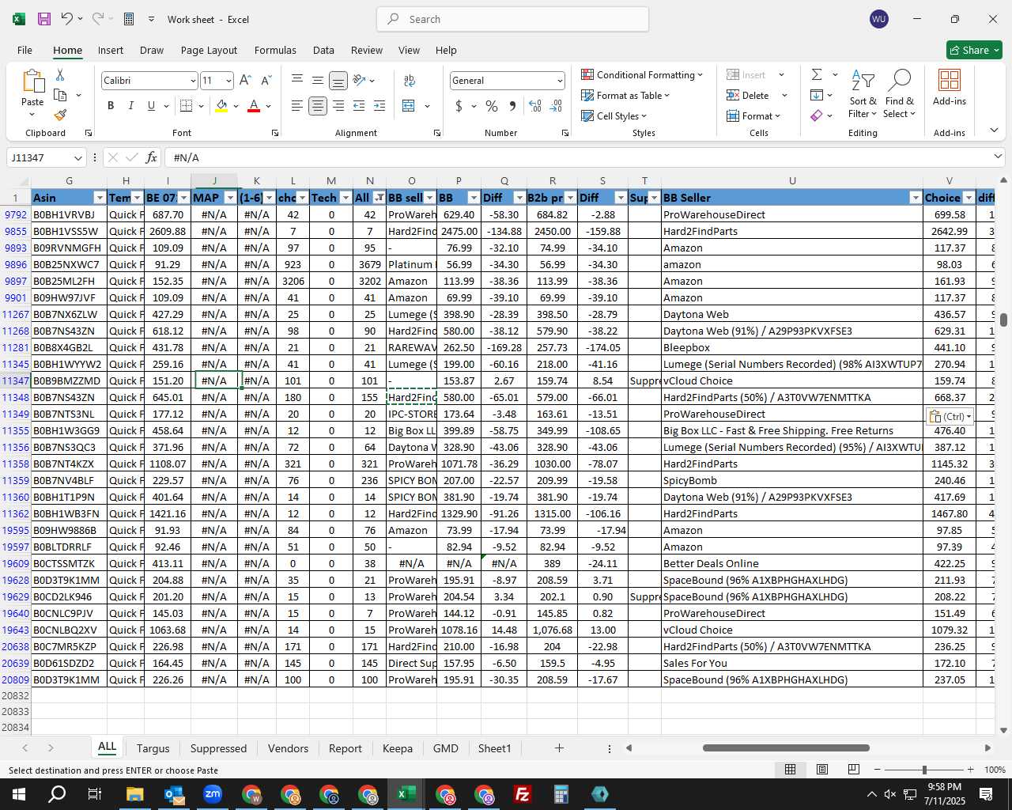The height and width of the screenshot is (810, 1012).
Task: Expand the Conditional Formatting menu
Action: tap(642, 74)
